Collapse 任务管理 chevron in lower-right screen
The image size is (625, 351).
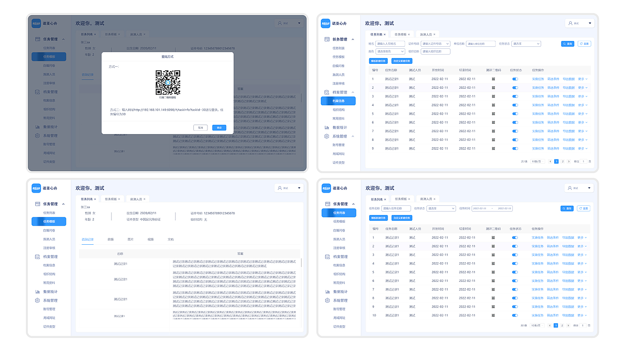point(353,204)
